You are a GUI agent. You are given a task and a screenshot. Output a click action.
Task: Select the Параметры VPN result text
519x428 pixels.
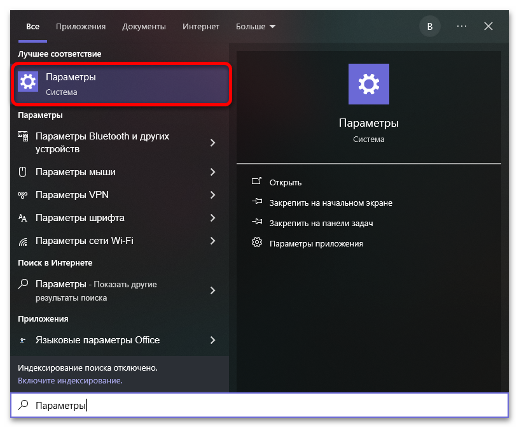[x=72, y=195]
